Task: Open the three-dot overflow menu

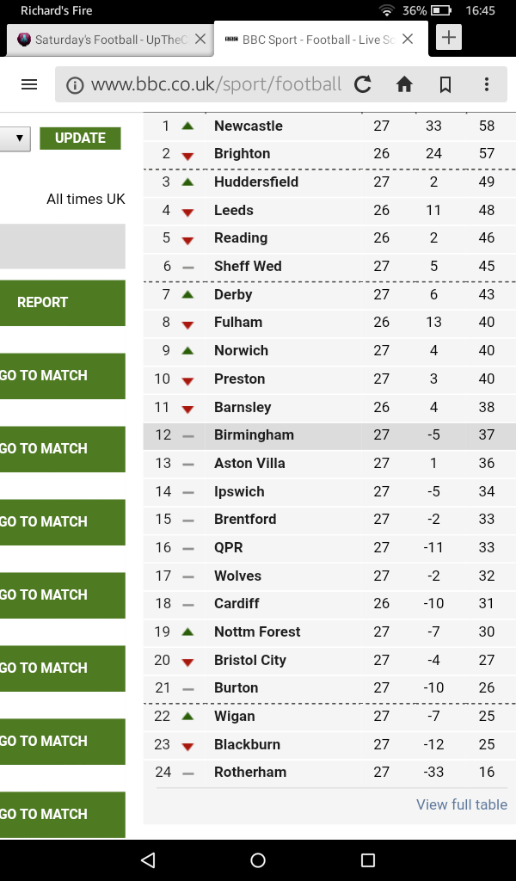Action: click(x=487, y=84)
